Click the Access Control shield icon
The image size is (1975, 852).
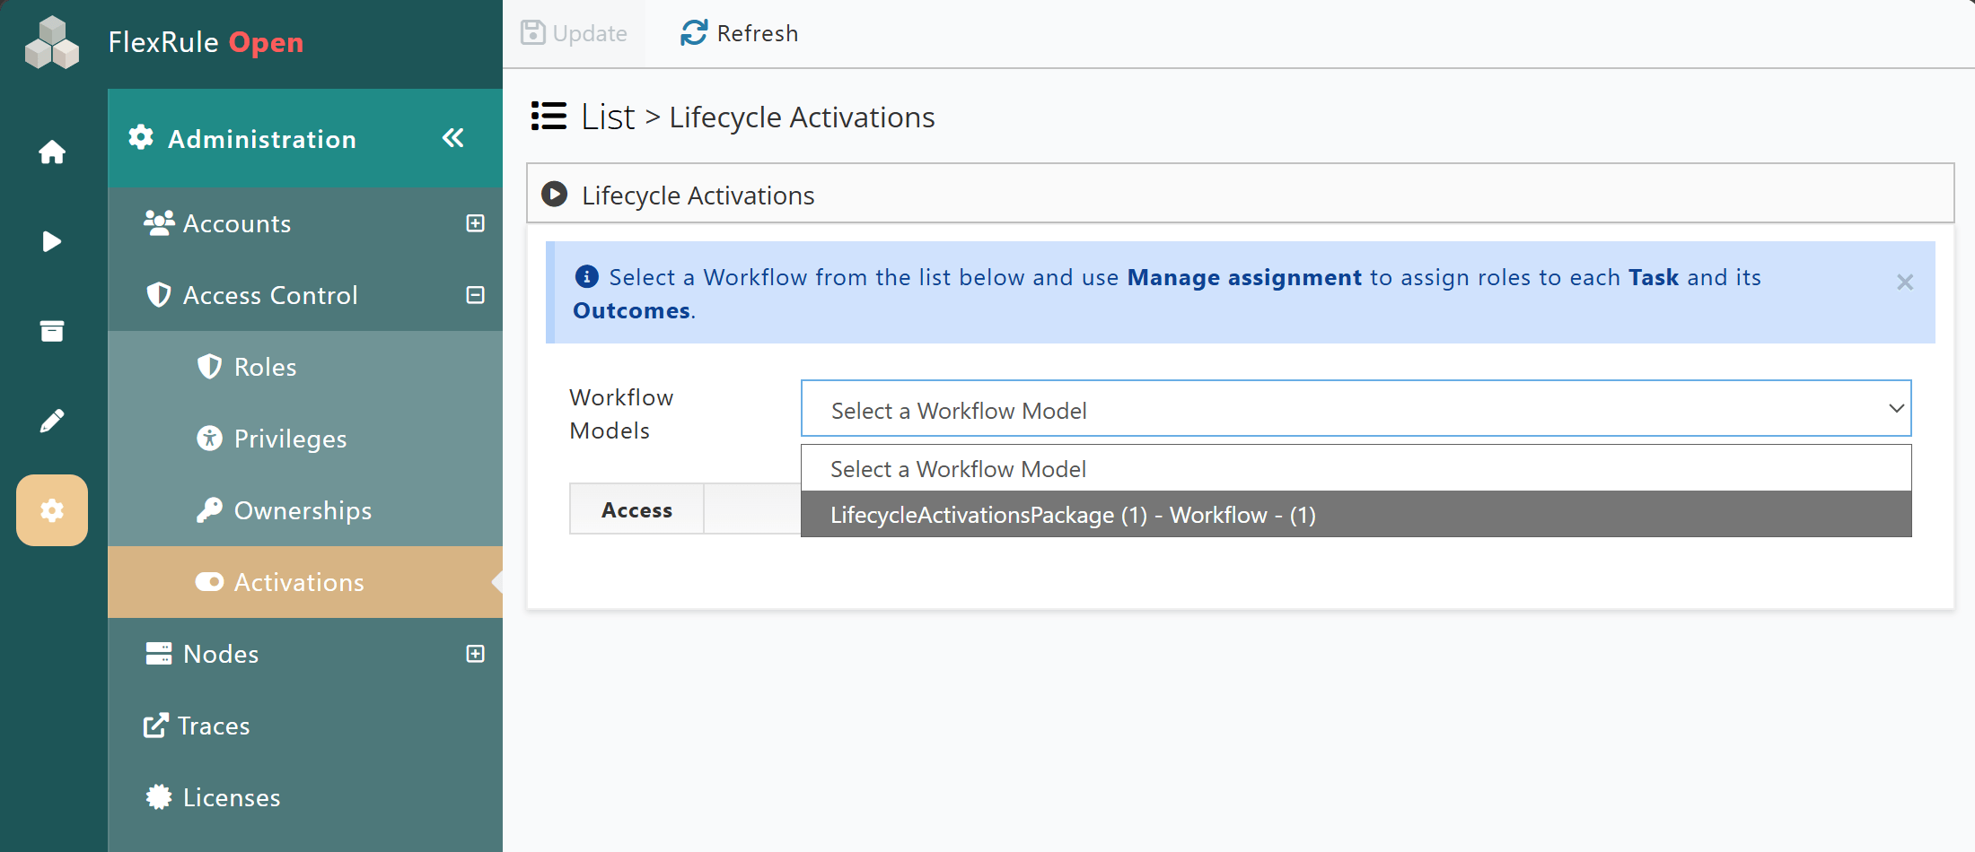[159, 294]
